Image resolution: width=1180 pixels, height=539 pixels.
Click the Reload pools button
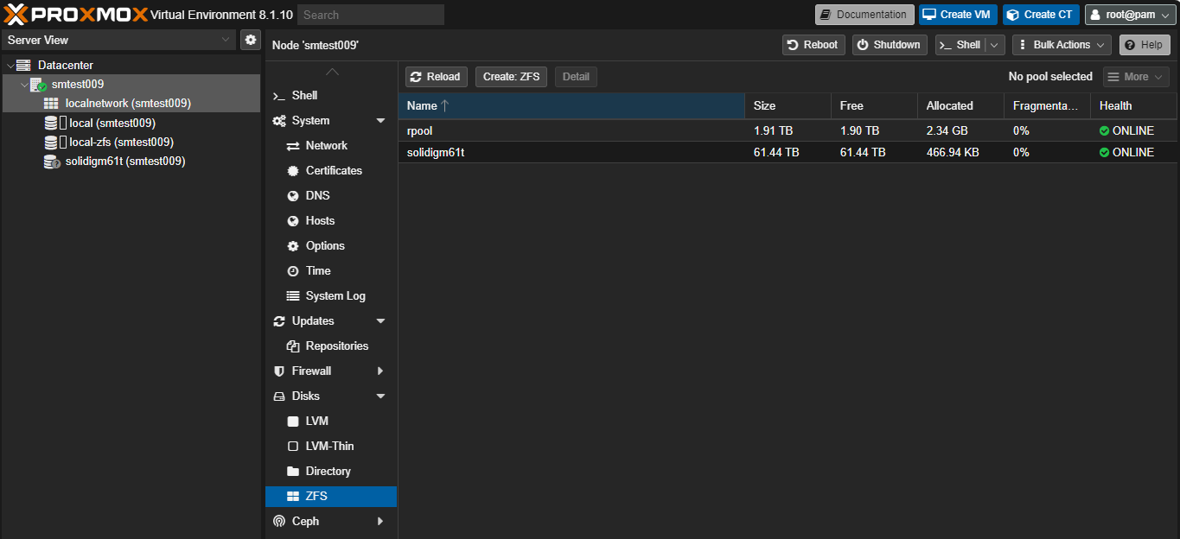[437, 77]
